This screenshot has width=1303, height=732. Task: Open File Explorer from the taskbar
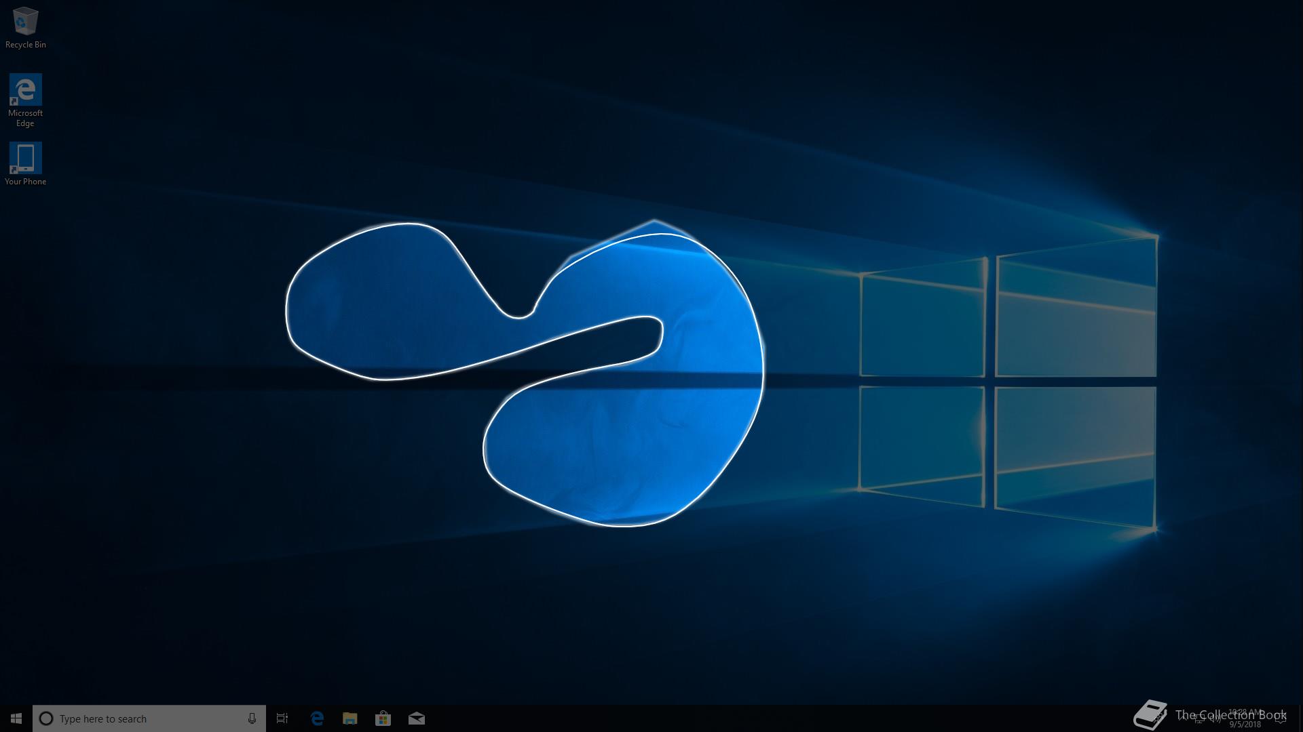pyautogui.click(x=350, y=718)
